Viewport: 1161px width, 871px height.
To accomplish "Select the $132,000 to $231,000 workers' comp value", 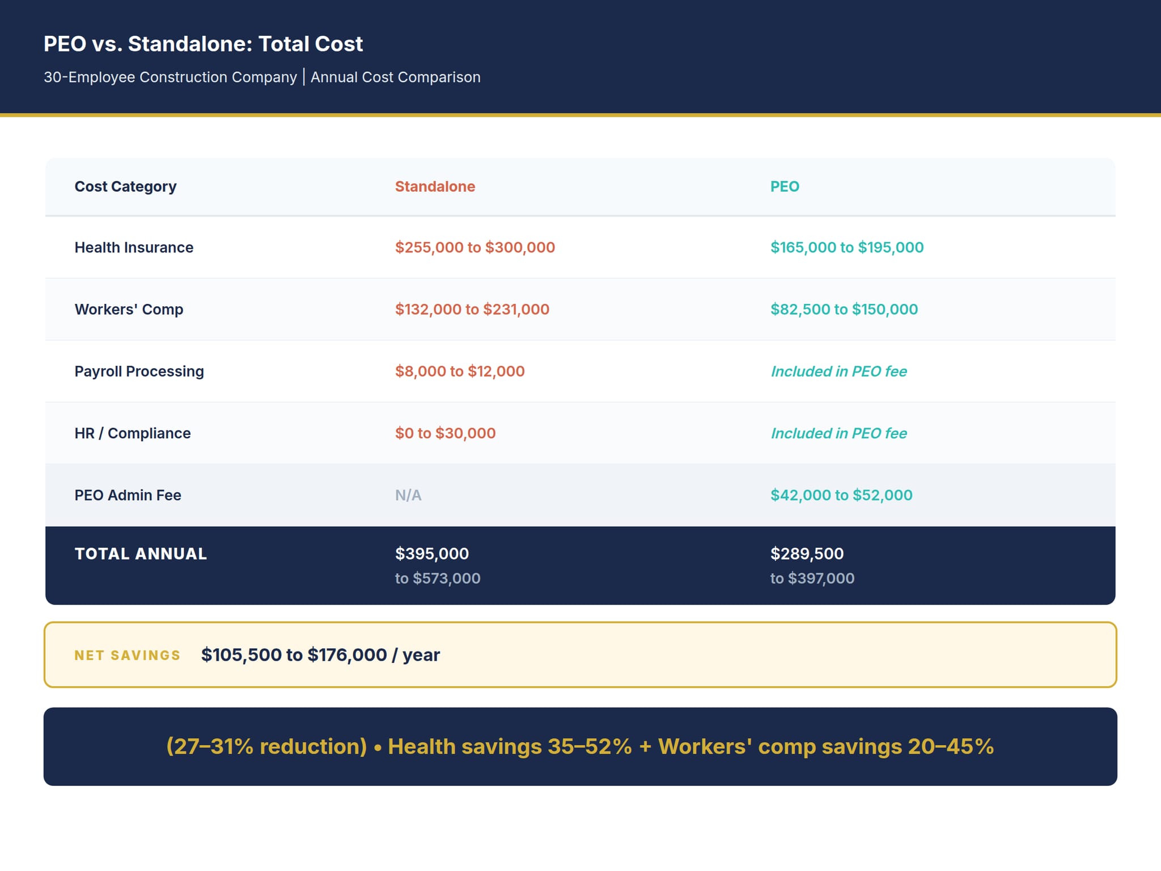I will coord(472,309).
